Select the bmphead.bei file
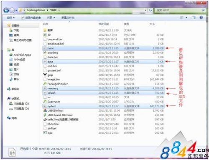Image resolution: width=209 pixels, height=160 pixels. tap(56, 44)
